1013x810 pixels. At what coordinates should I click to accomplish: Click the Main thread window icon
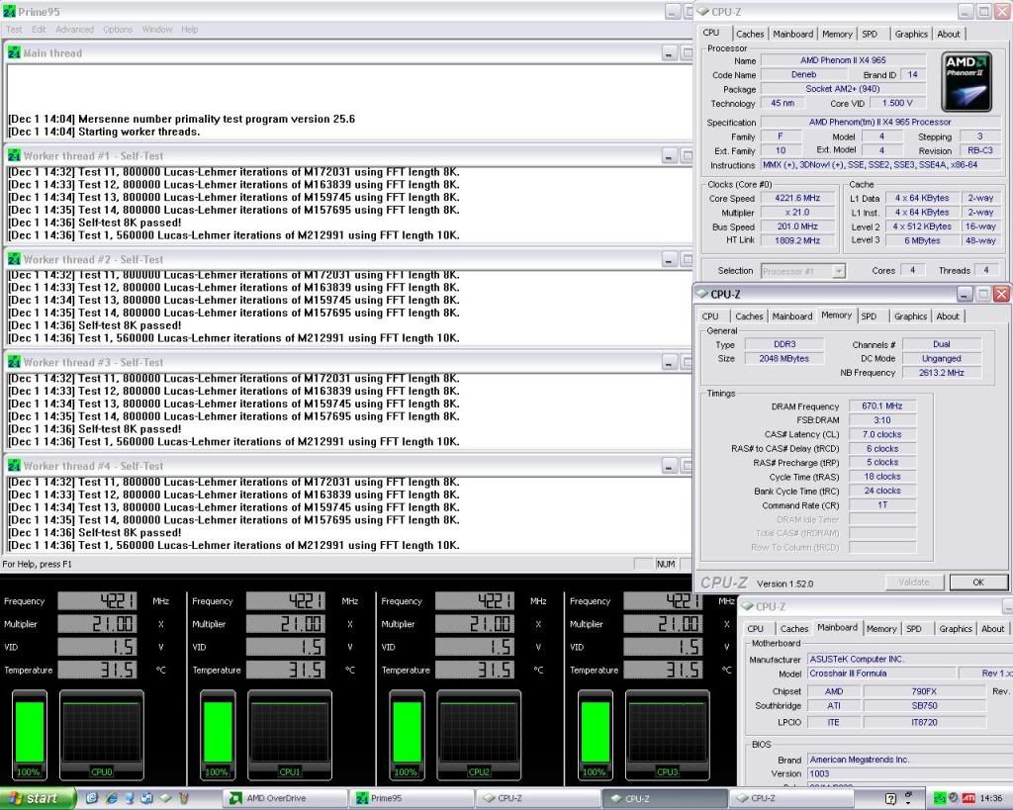[14, 53]
